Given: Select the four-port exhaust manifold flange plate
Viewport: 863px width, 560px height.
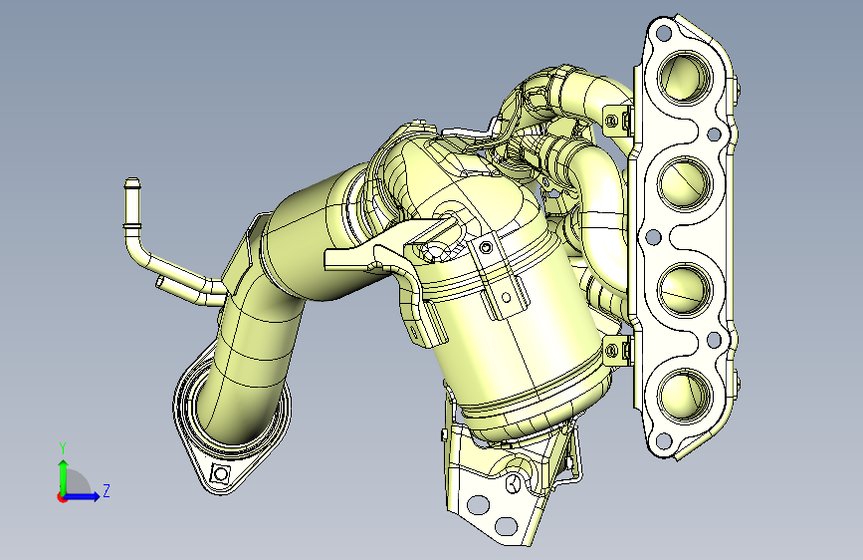Looking at the screenshot, I should click(x=686, y=236).
